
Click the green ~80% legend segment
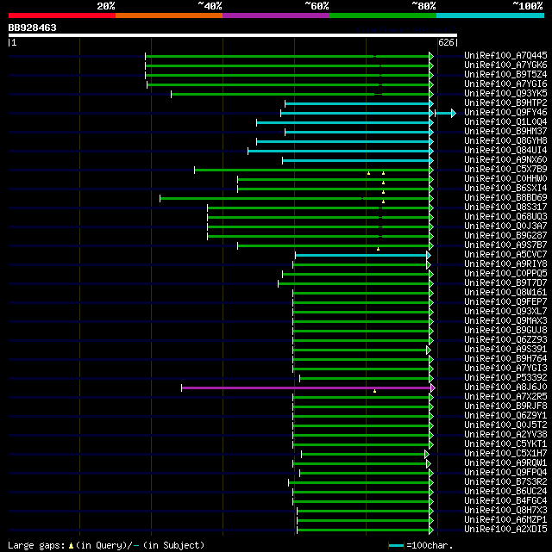click(383, 16)
